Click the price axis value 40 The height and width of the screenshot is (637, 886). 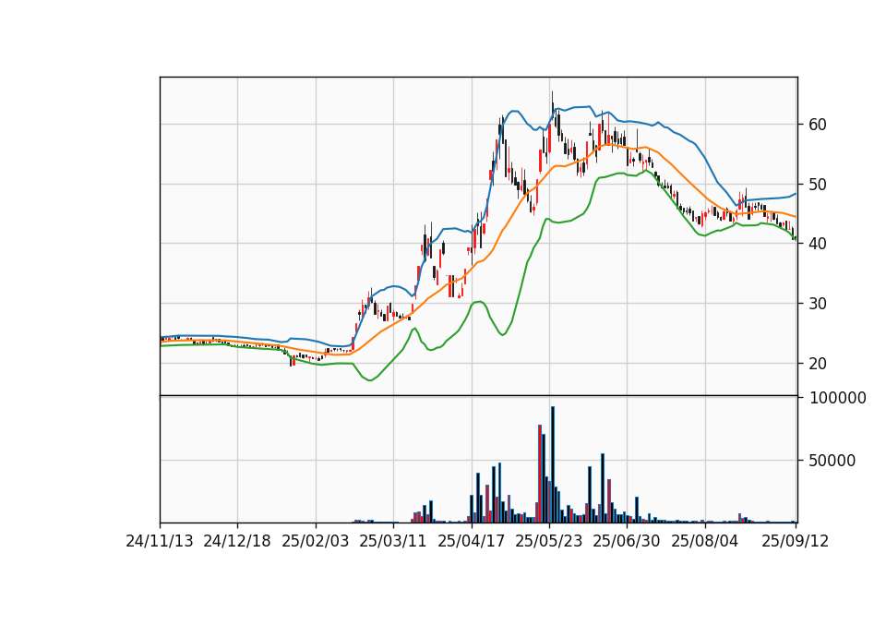click(818, 244)
